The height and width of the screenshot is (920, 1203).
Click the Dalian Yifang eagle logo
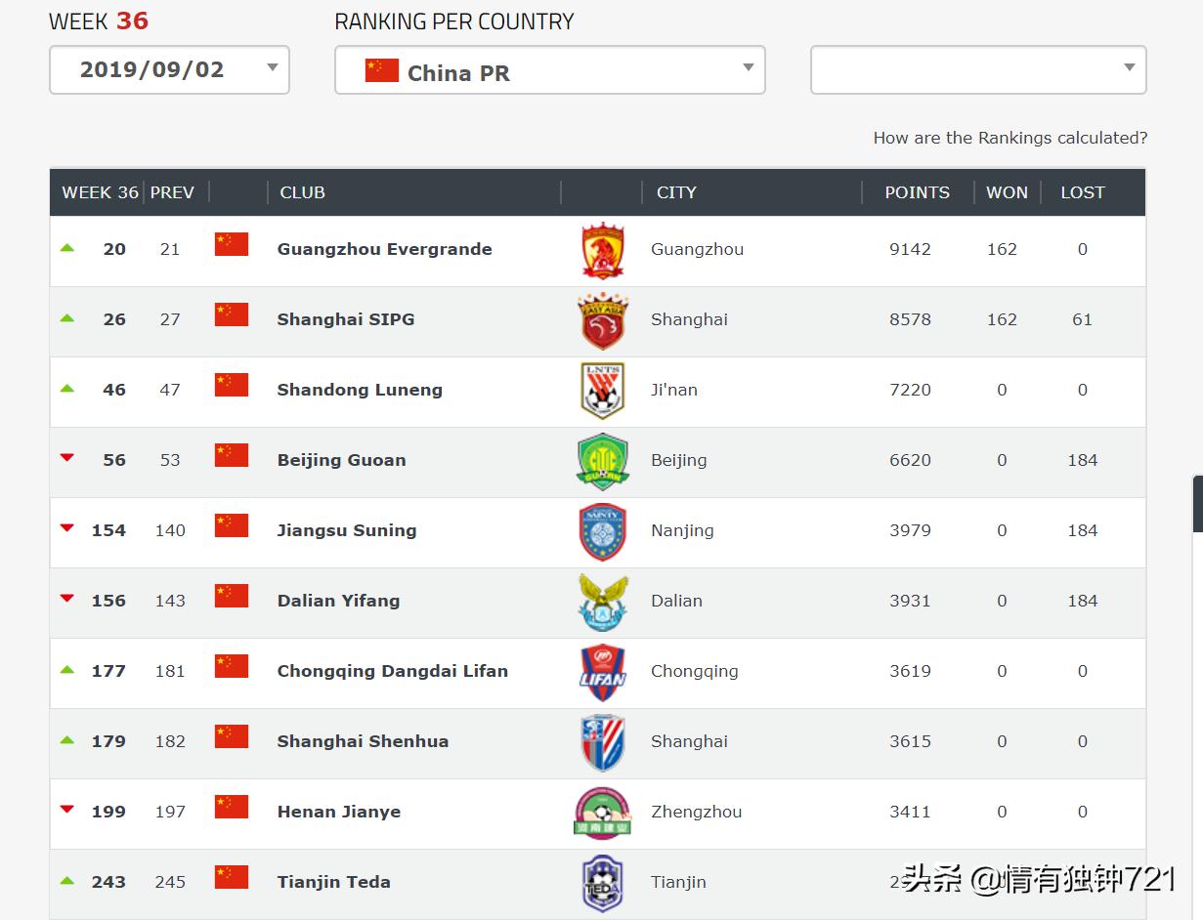pos(602,603)
